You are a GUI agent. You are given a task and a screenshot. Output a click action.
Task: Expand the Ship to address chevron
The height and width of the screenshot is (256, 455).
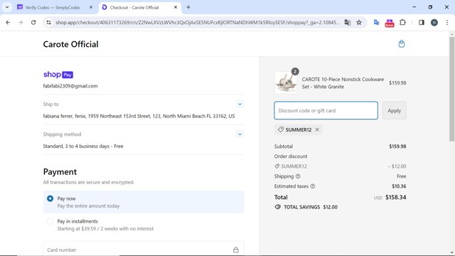click(240, 105)
